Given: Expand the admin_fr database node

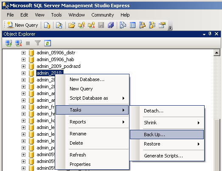Looking at the screenshot, I should click(x=23, y=107).
